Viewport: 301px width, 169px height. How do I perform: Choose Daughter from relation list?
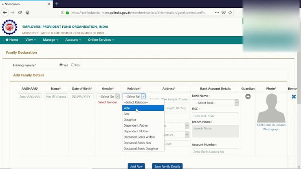point(143,119)
